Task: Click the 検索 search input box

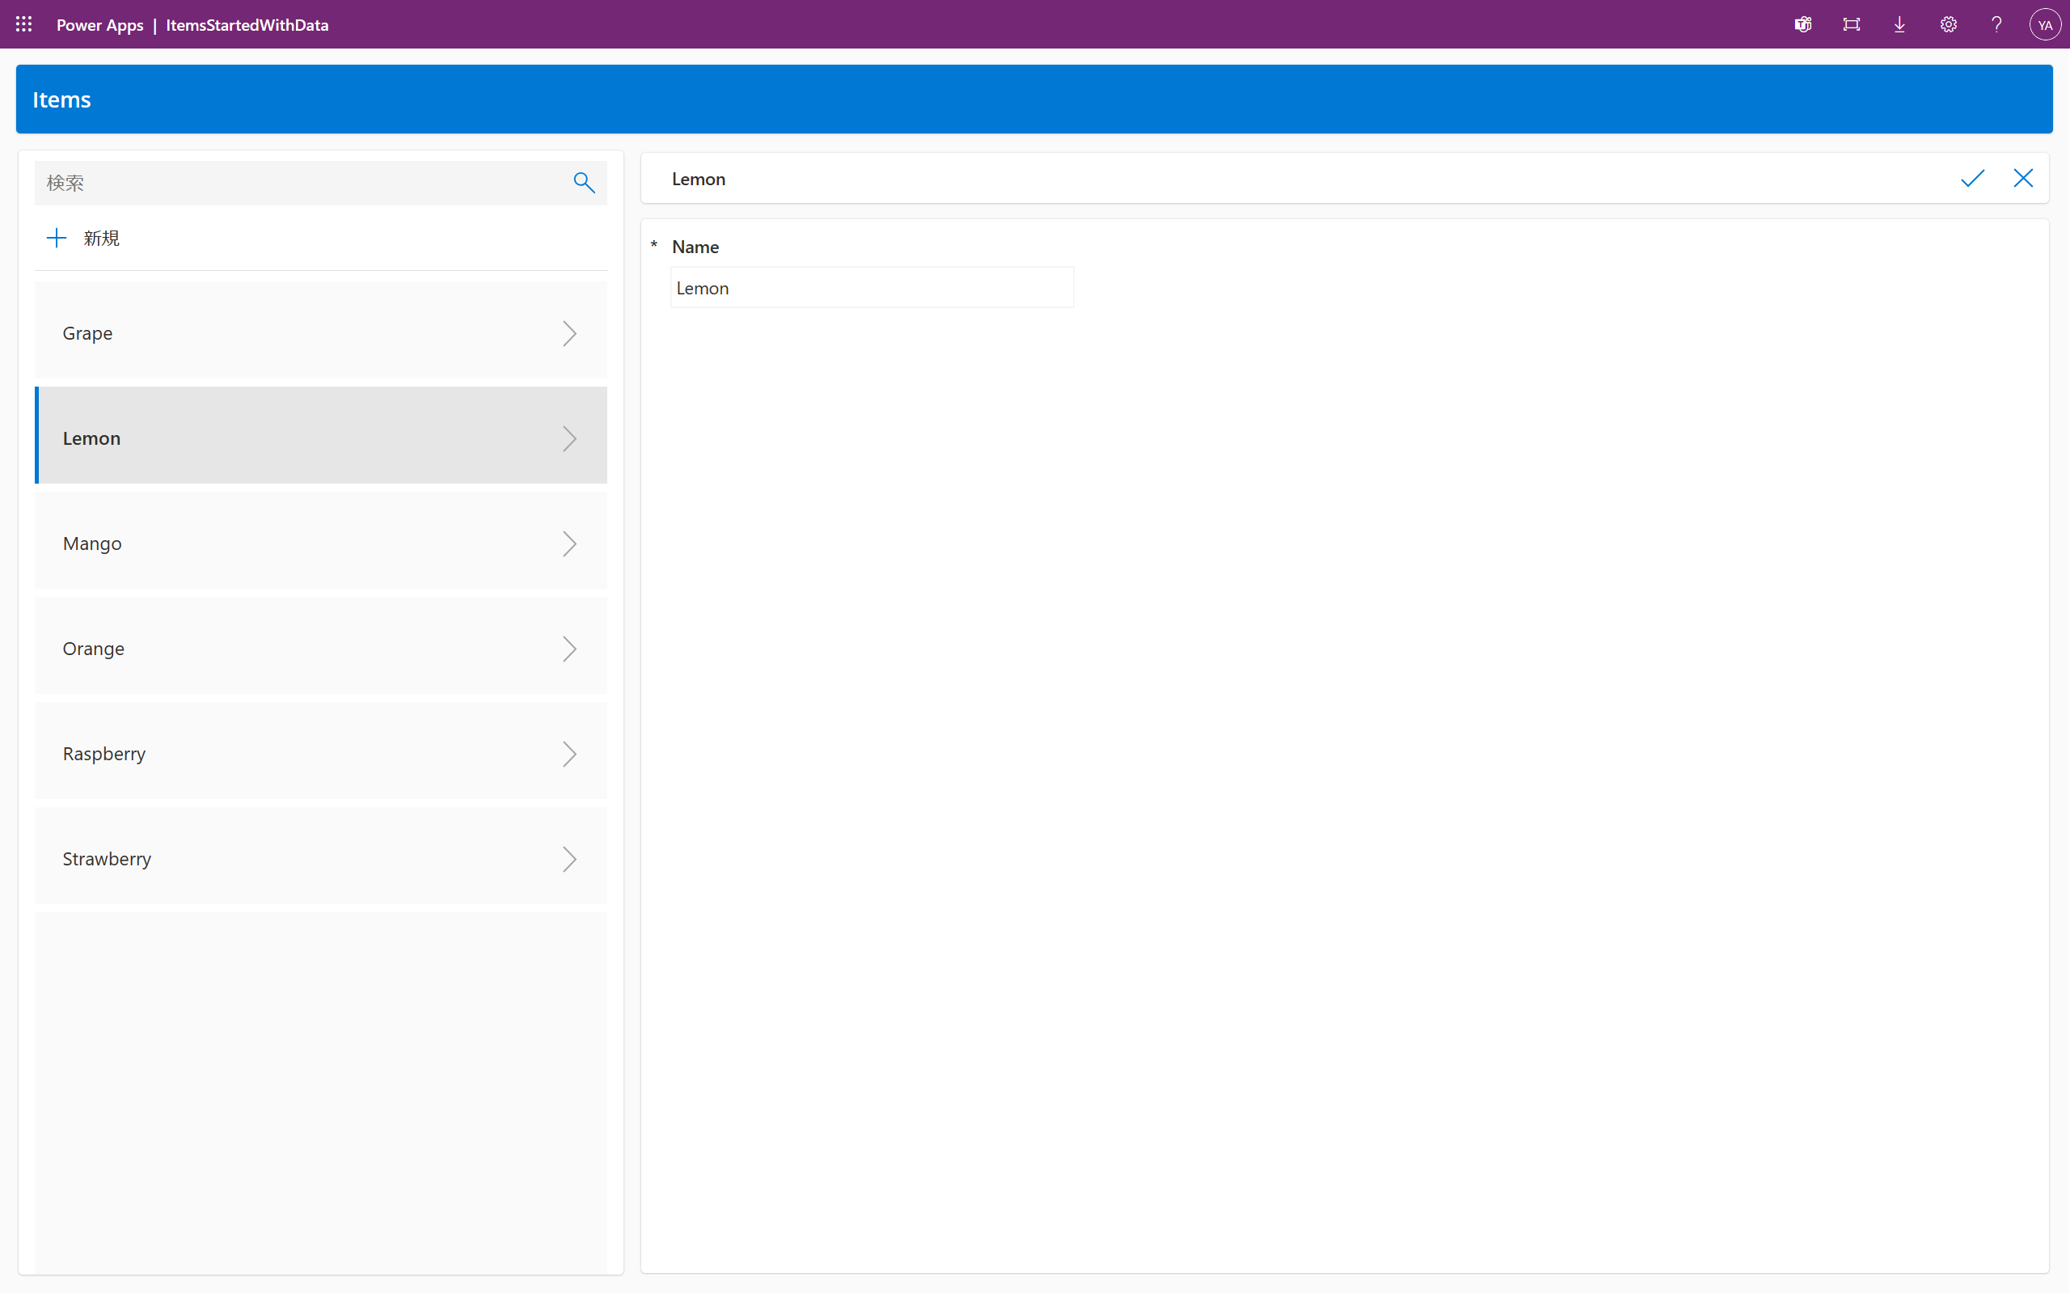Action: [299, 182]
